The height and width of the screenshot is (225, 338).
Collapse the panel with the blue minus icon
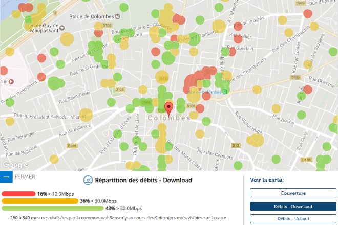click(x=7, y=177)
